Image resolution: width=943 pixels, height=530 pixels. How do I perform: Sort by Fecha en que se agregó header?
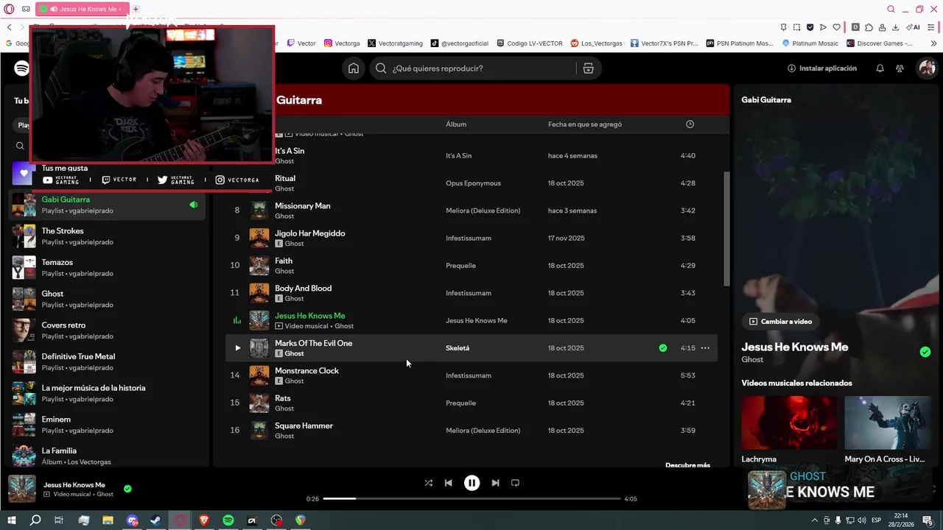585,124
